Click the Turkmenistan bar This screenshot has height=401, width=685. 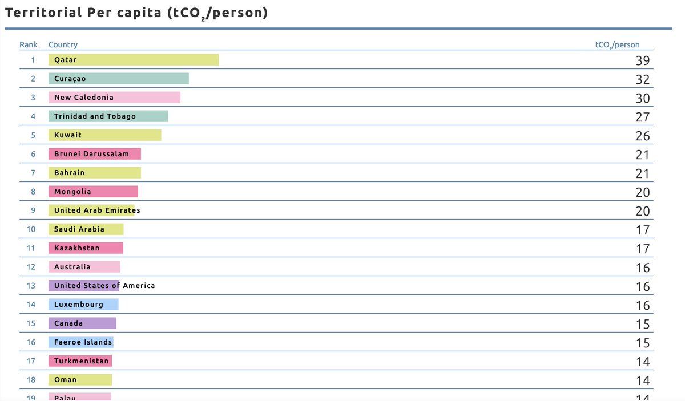click(80, 361)
